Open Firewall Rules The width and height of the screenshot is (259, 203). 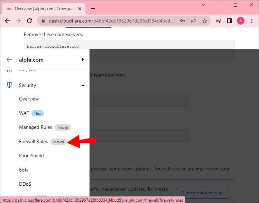(x=33, y=142)
